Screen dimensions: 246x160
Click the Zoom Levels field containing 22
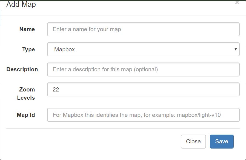[143, 90]
